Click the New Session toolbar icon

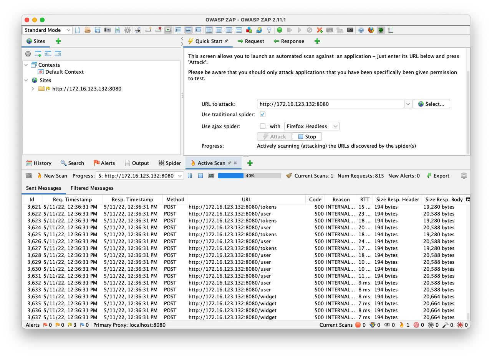click(x=78, y=30)
